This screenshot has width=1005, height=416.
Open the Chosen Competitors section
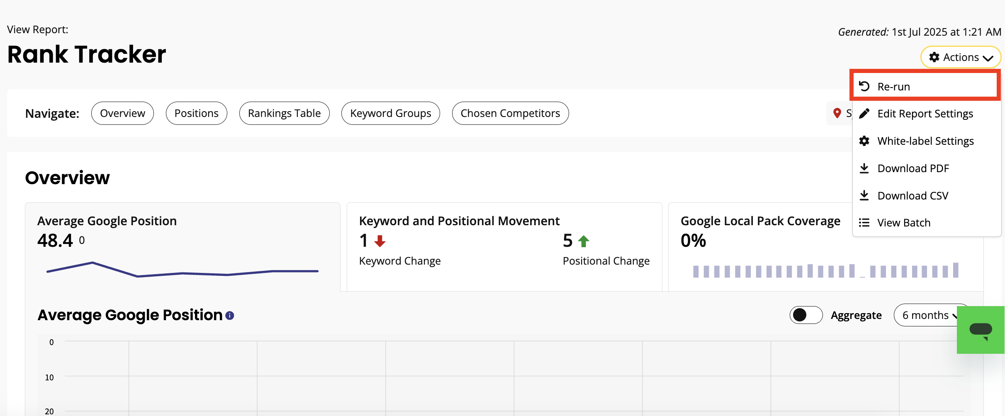pyautogui.click(x=510, y=113)
